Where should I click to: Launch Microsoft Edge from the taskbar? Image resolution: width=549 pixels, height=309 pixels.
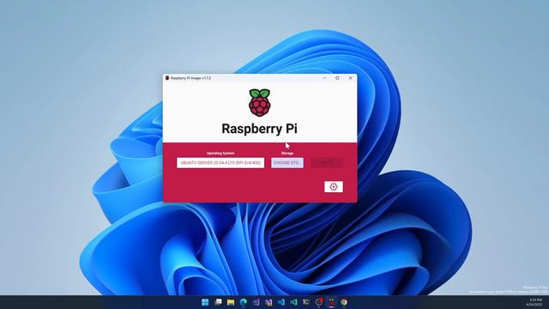point(244,302)
